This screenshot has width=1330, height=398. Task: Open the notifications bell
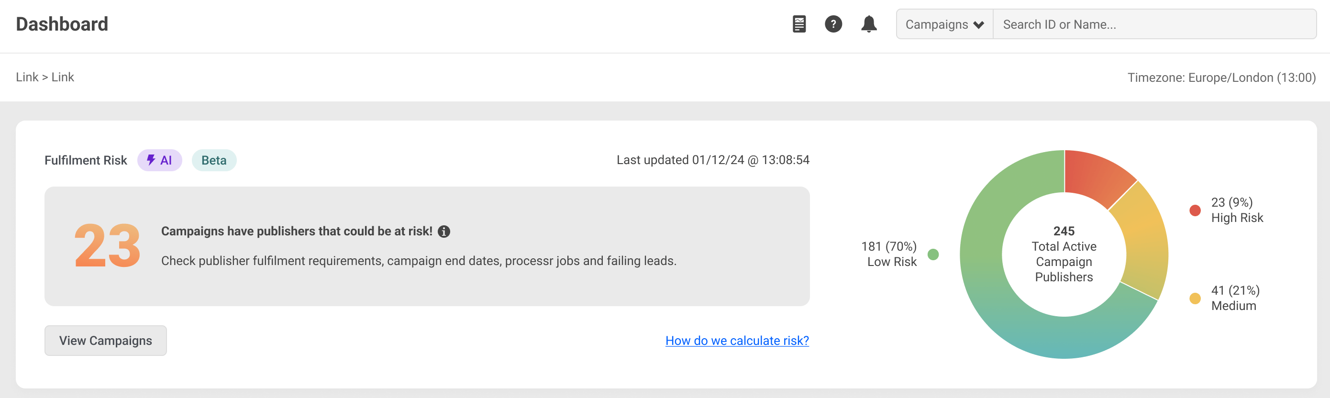tap(868, 24)
